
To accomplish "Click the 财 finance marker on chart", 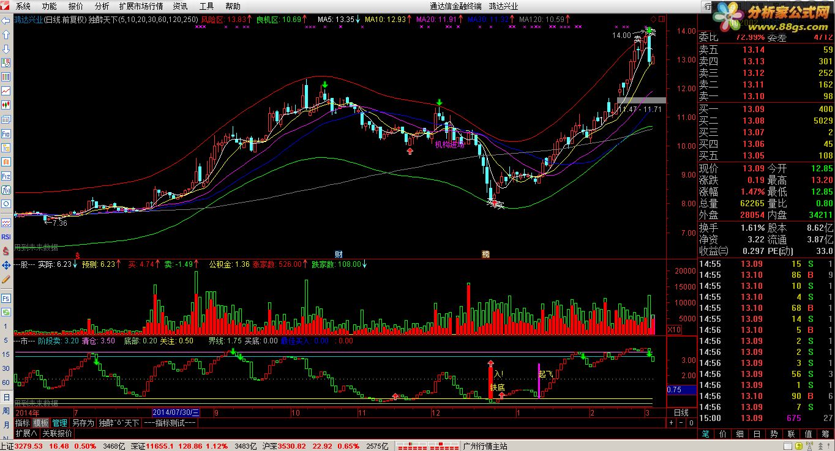I will click(x=338, y=254).
